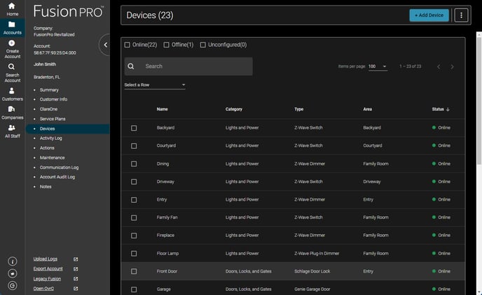Open the Items per page dropdown
The image size is (482, 295).
[378, 66]
